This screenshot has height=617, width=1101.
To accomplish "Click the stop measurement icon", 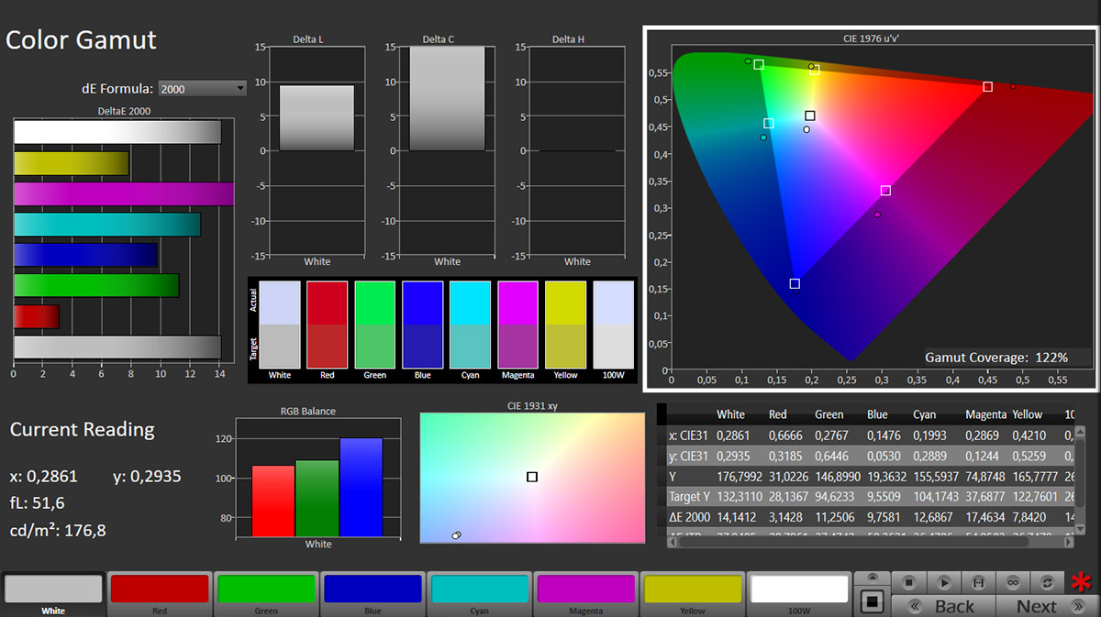I will 908,582.
